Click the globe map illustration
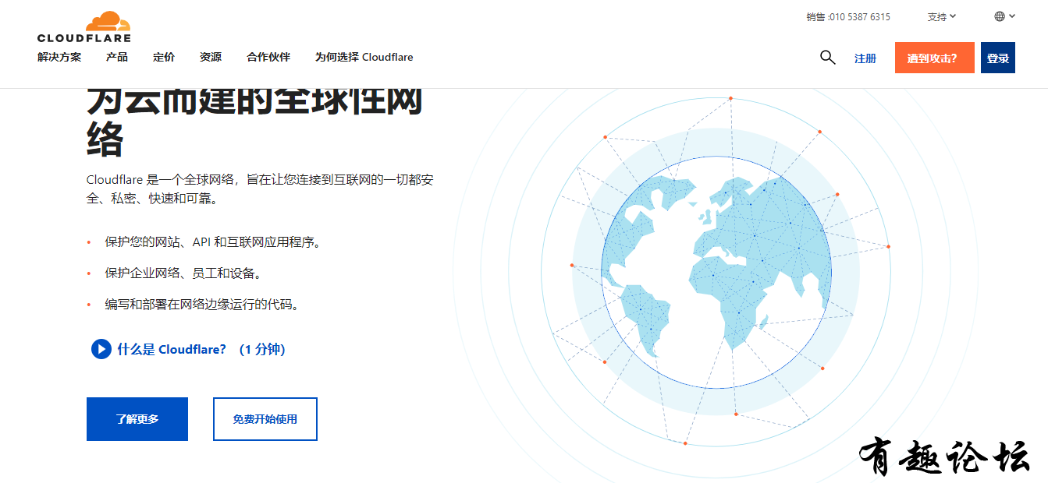 716,272
